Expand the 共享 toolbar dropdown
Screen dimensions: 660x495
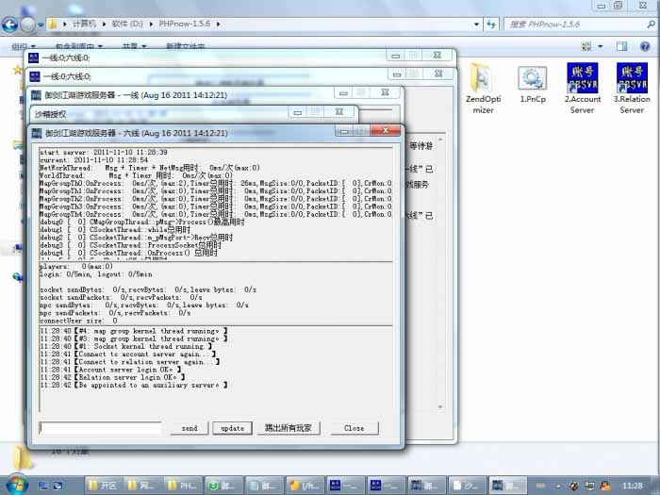134,44
